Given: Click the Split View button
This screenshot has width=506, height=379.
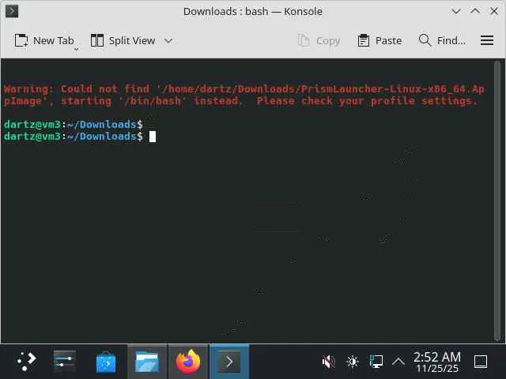Looking at the screenshot, I should [x=123, y=41].
